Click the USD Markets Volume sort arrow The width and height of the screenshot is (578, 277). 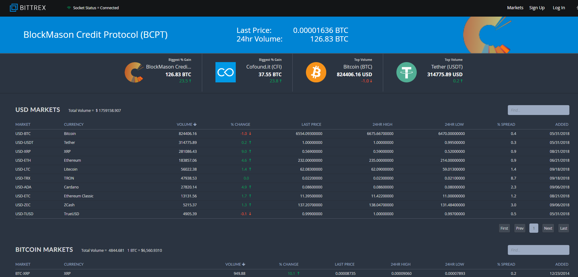[x=195, y=125]
